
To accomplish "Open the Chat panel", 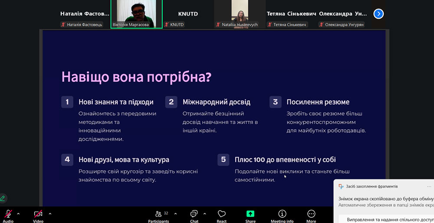I will [194, 214].
